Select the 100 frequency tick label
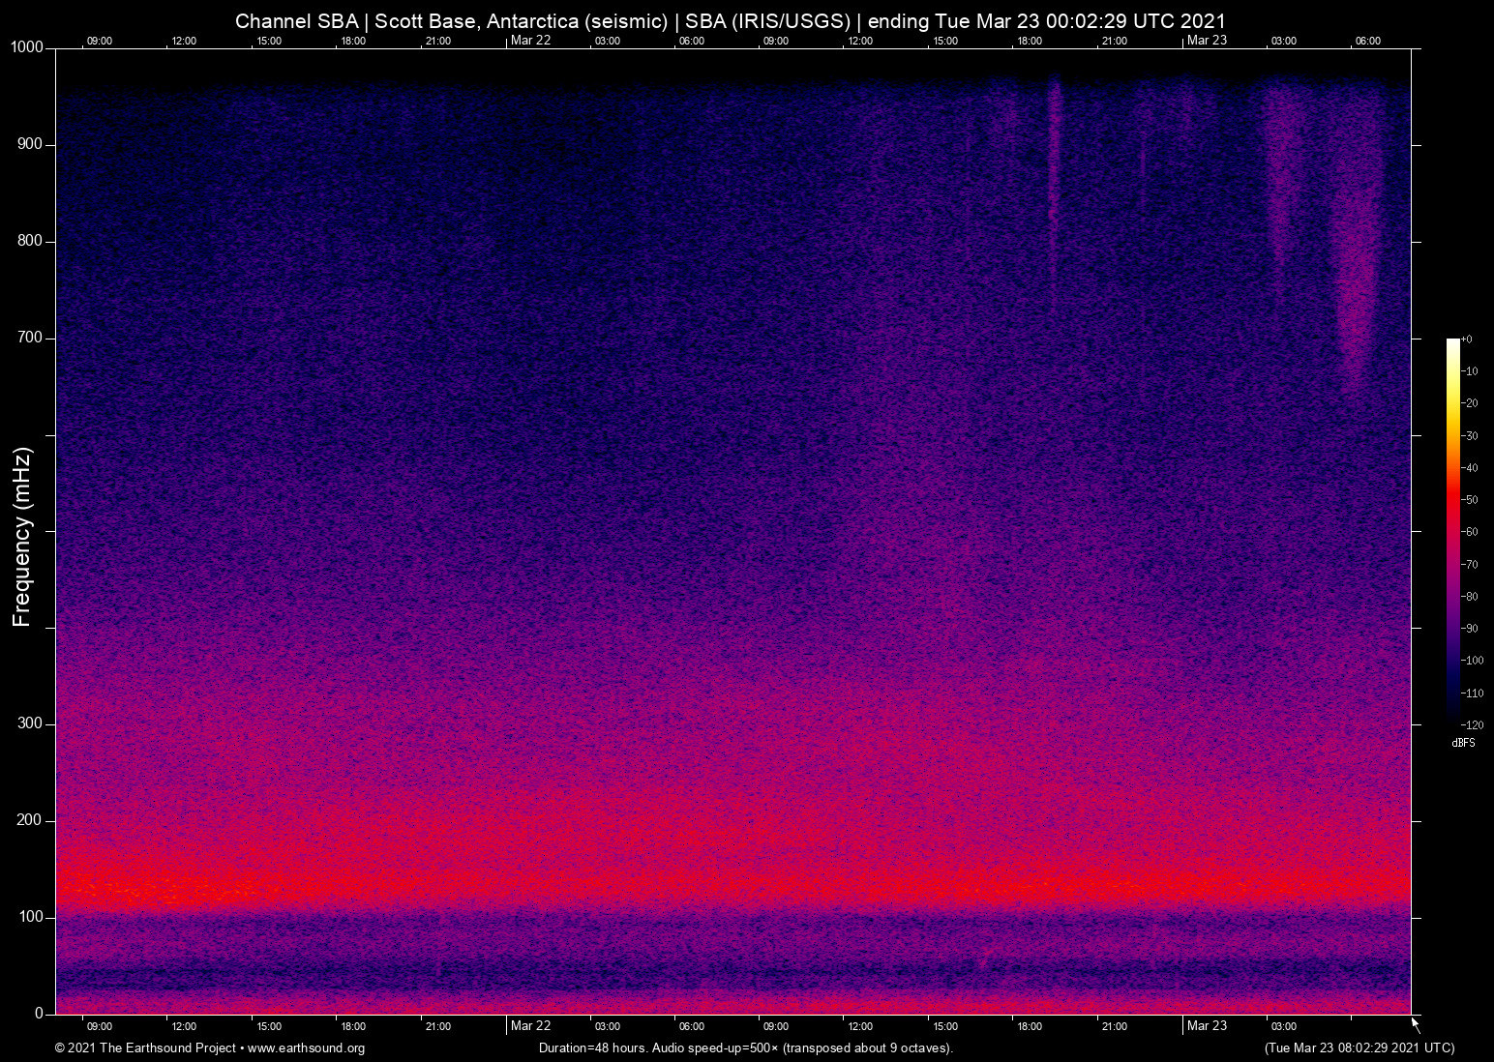 [x=31, y=917]
